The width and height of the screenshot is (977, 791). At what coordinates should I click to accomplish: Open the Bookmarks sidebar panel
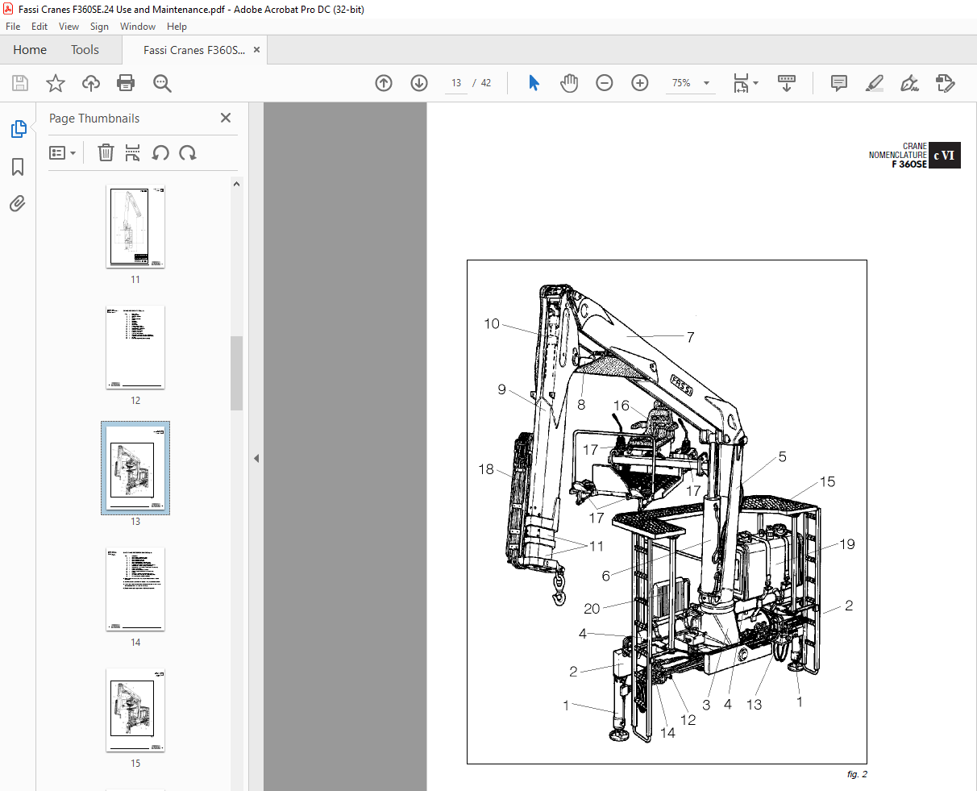tap(18, 167)
